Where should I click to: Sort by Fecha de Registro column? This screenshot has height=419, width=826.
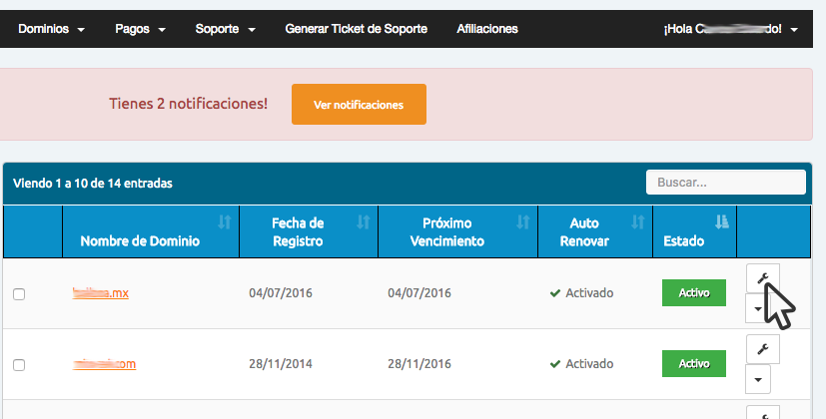click(x=363, y=221)
